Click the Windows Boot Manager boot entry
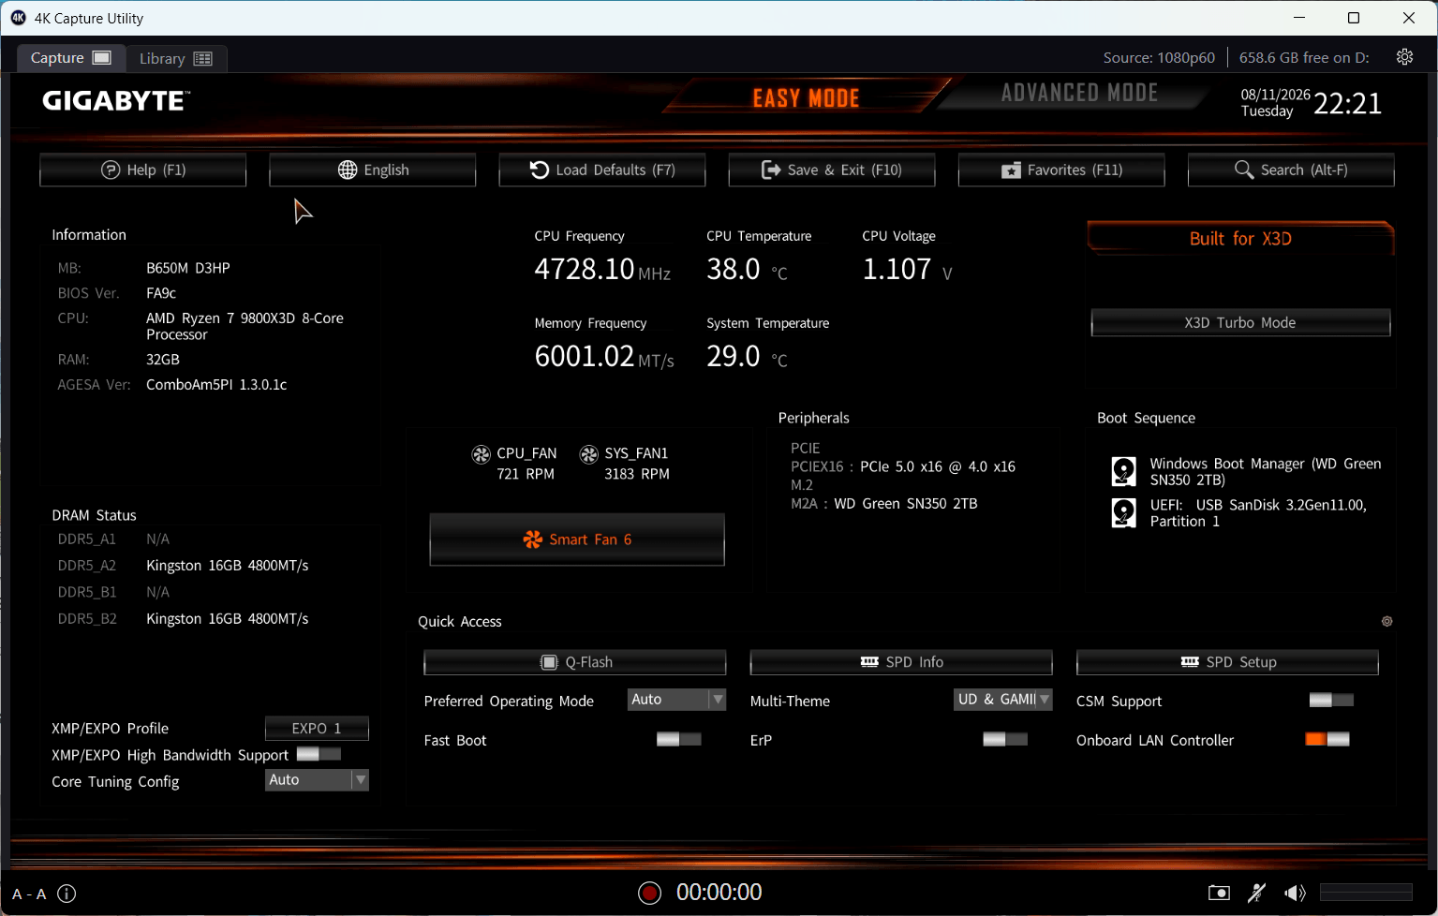The width and height of the screenshot is (1438, 916). pyautogui.click(x=1266, y=471)
